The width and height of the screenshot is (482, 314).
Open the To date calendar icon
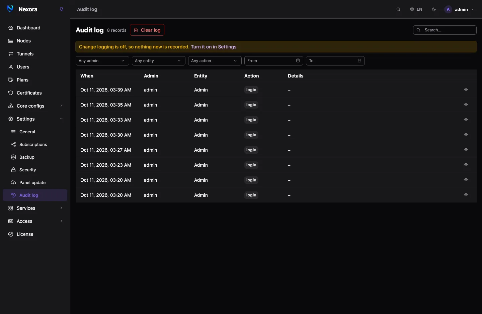359,60
